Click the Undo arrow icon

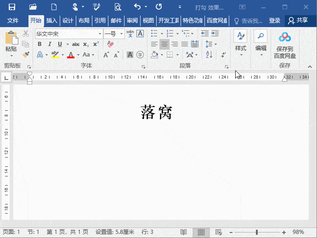137,7
